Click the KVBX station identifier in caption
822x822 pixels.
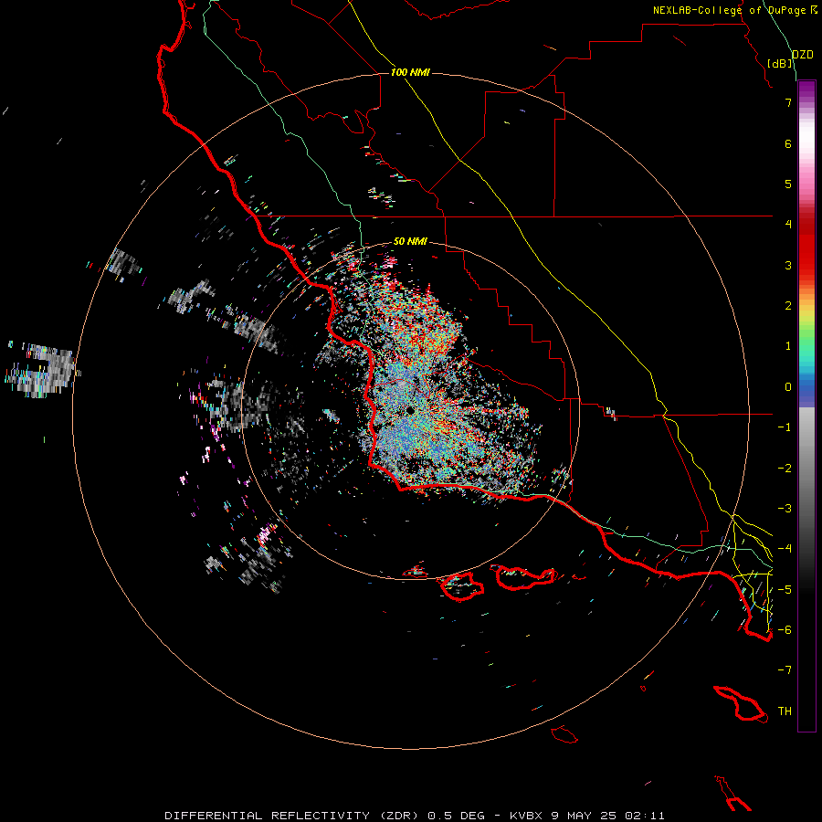pos(526,816)
